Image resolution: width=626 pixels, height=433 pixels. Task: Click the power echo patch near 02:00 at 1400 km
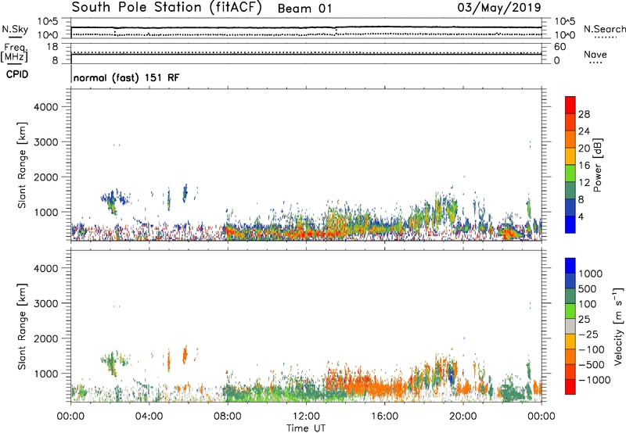113,201
